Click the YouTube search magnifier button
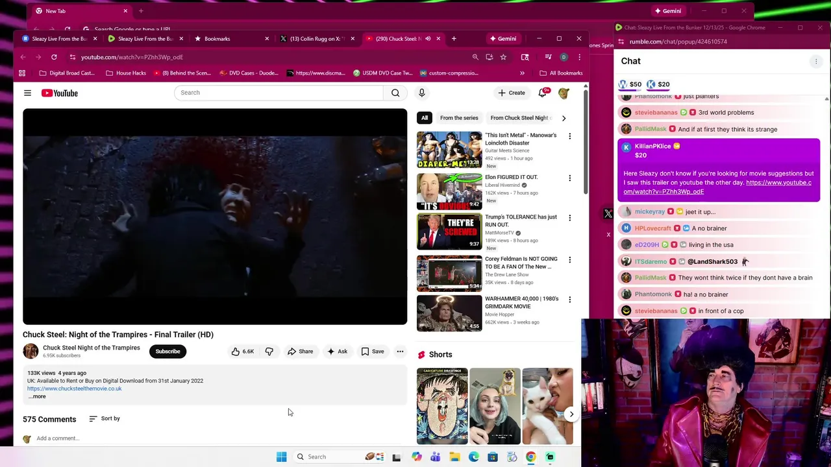831x467 pixels. [395, 93]
